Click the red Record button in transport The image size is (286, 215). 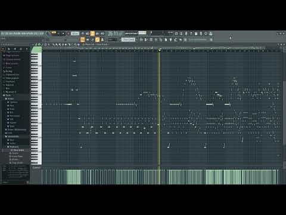coord(69,33)
